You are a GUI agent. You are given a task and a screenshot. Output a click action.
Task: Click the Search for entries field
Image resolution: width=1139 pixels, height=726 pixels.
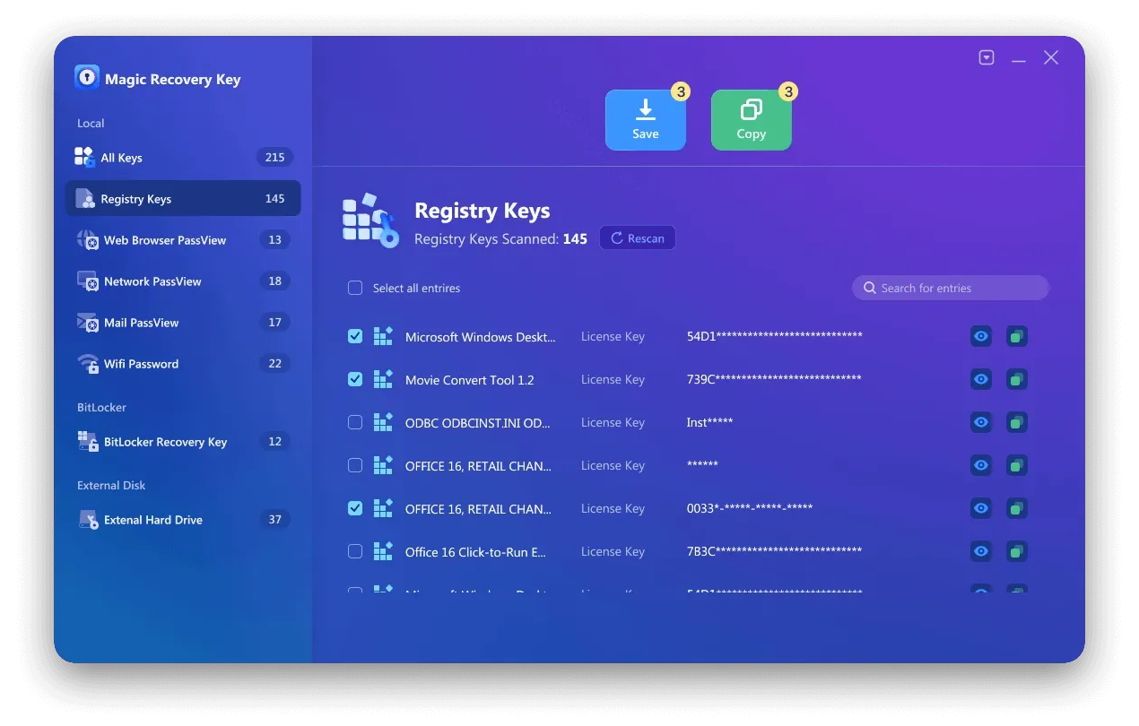click(951, 288)
